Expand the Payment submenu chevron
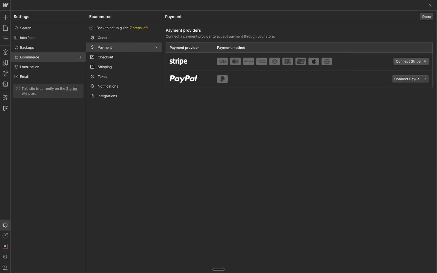 [156, 48]
